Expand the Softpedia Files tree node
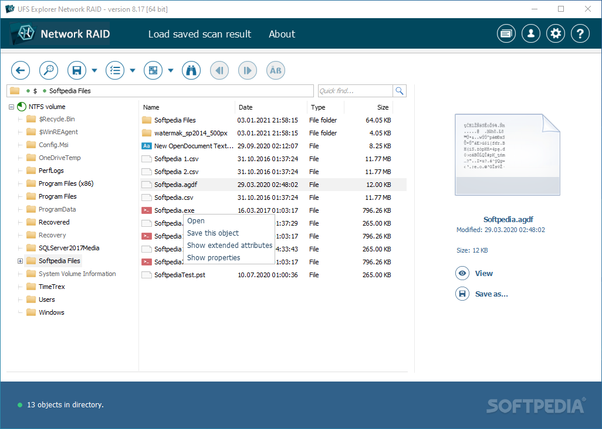Screen dimensions: 602x429 21,261
